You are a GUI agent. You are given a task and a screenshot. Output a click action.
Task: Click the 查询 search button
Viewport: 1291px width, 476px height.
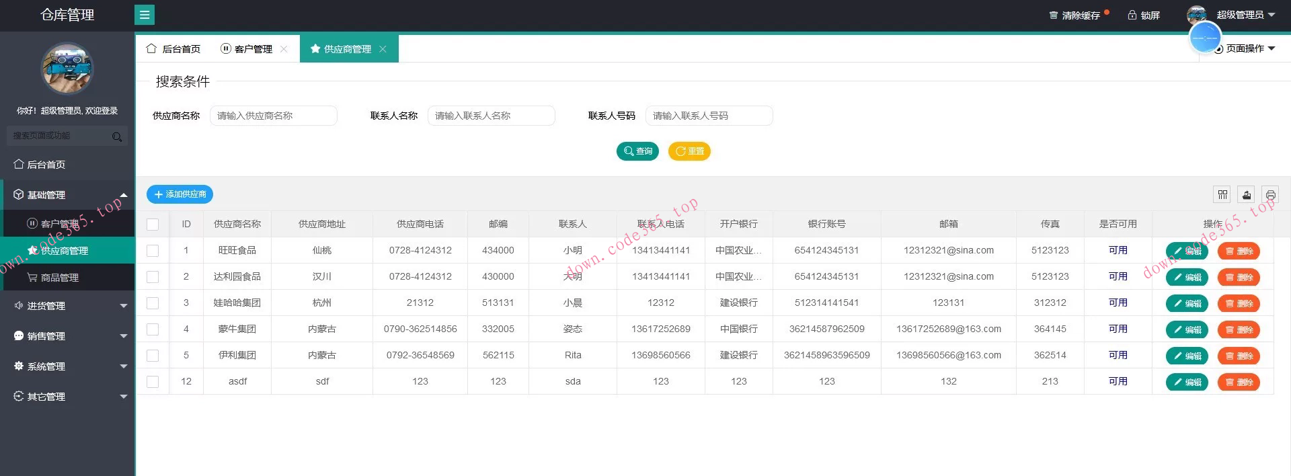click(637, 151)
